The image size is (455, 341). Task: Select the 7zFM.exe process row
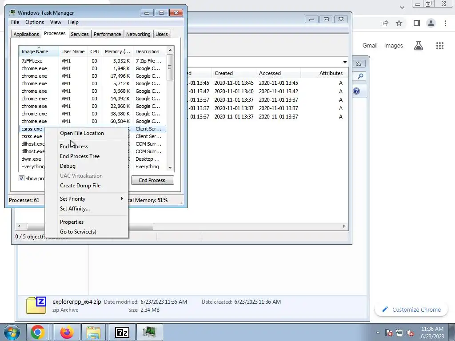pos(92,61)
